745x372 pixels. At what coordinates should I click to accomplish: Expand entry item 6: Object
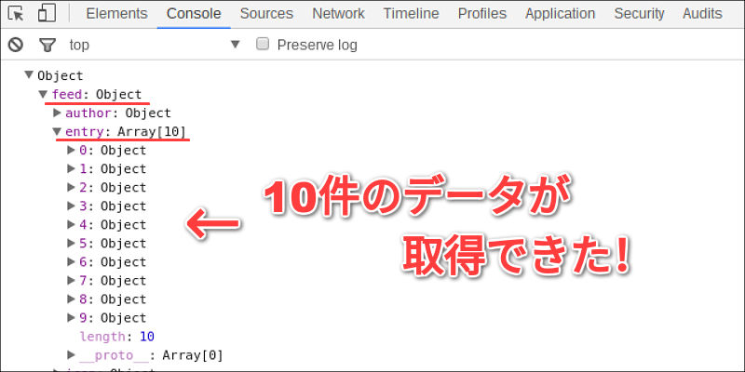click(x=72, y=261)
